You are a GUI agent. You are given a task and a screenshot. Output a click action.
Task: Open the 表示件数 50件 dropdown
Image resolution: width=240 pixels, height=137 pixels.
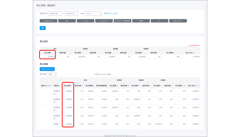(x=52, y=74)
